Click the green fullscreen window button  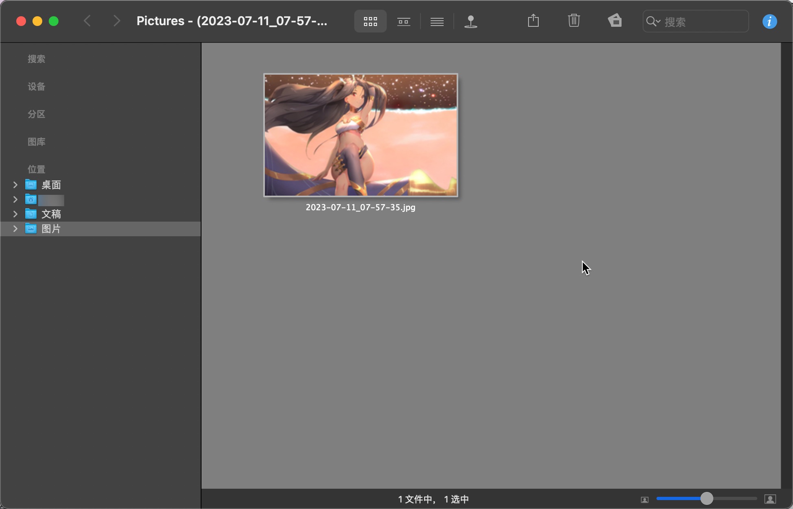[54, 21]
